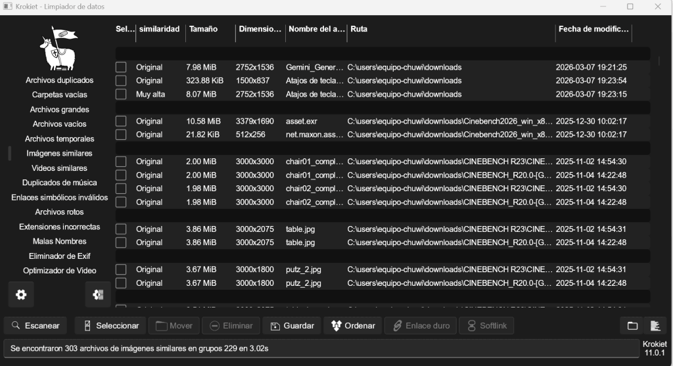This screenshot has width=673, height=366.
Task: Start a scan with Escanear
Action: tap(35, 326)
